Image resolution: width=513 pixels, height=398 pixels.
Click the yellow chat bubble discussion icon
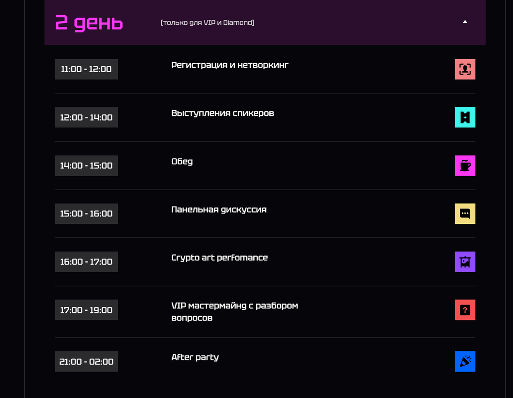pyautogui.click(x=465, y=214)
